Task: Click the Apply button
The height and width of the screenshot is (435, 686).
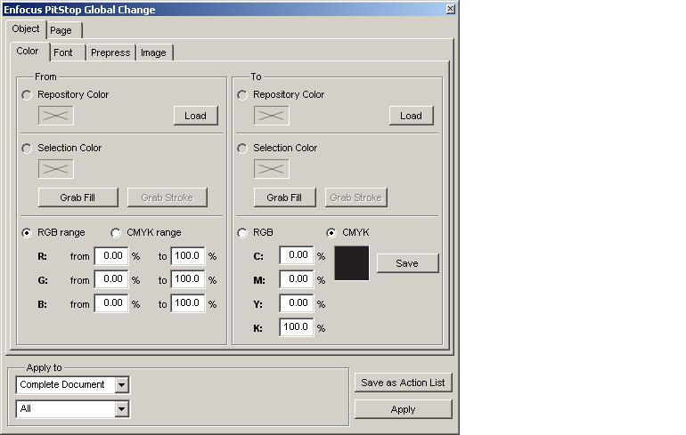Action: click(x=403, y=409)
